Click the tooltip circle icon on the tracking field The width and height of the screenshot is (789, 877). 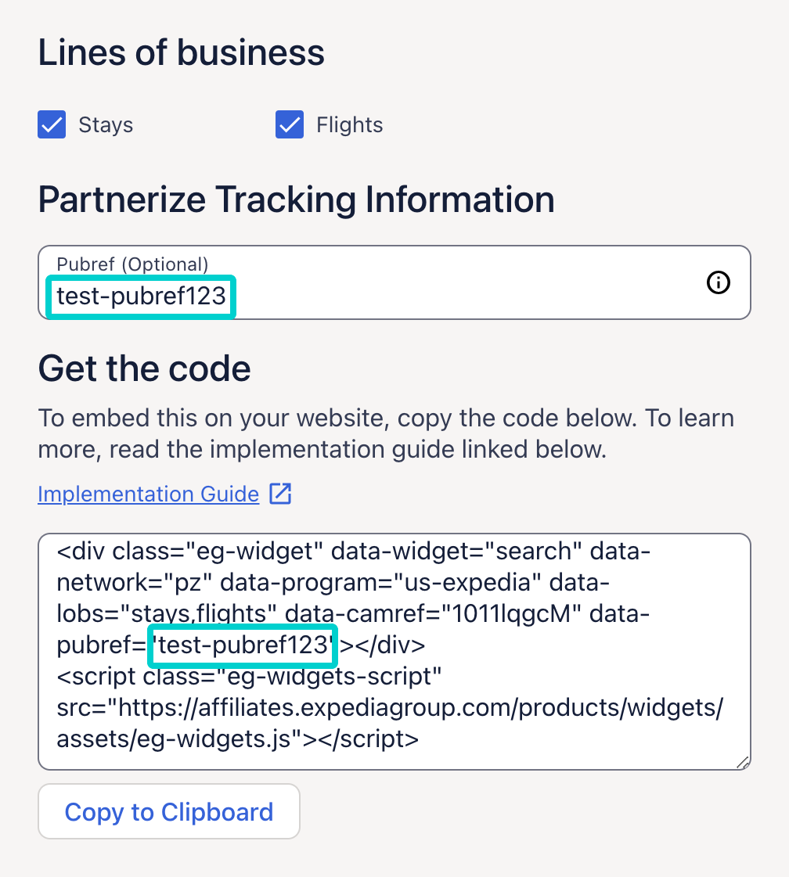pyautogui.click(x=718, y=282)
